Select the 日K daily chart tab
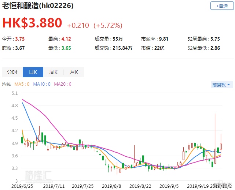This screenshot has width=235, height=190. point(33,72)
